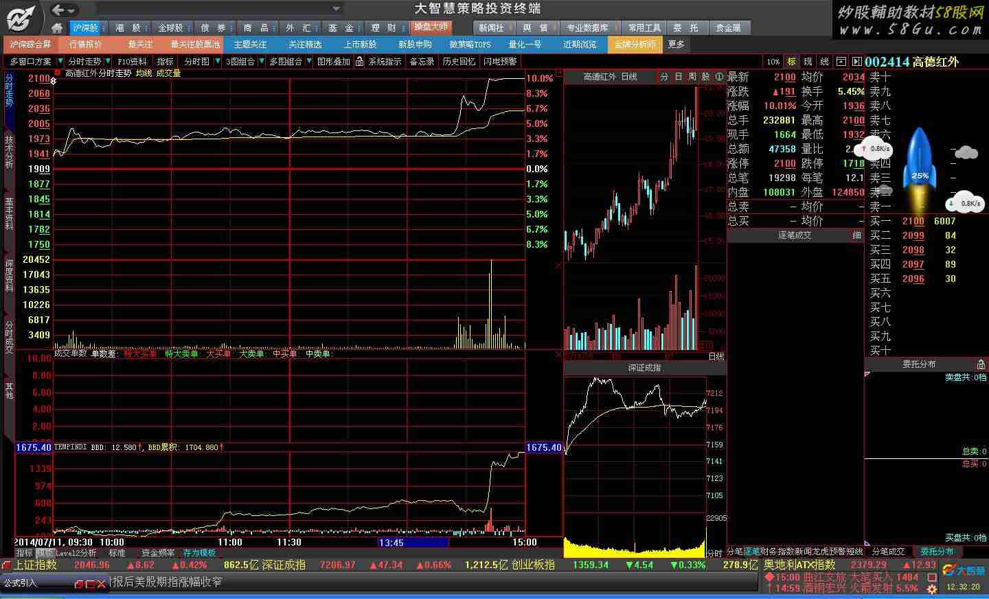
Task: Expand the 3图组合 dropdown arrow
Action: pyautogui.click(x=262, y=62)
